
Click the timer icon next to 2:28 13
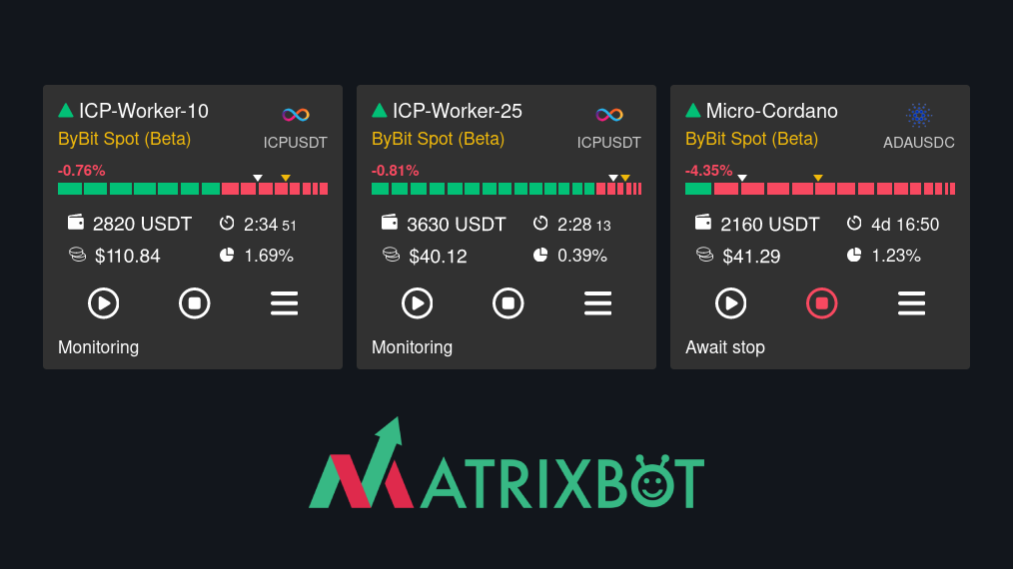540,223
